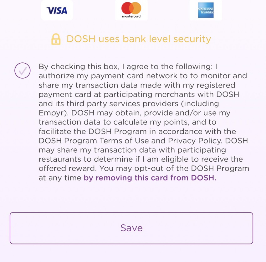Image resolution: width=266 pixels, height=262 pixels.
Task: Toggle the agreement consent checkbox circle
Action: [23, 71]
